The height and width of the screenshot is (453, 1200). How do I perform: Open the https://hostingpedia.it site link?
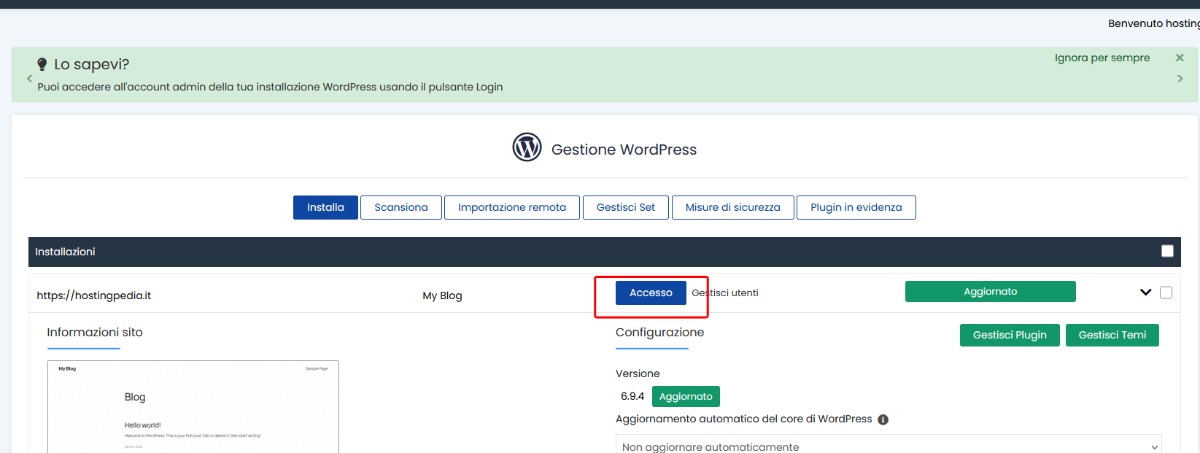click(94, 295)
